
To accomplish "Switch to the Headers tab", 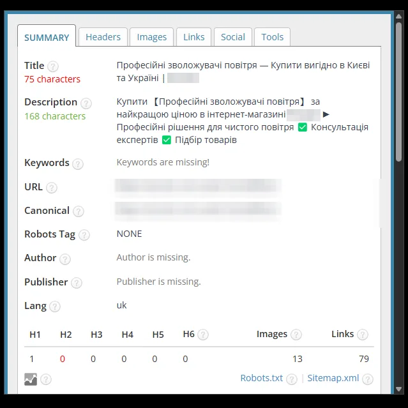I will [x=103, y=37].
